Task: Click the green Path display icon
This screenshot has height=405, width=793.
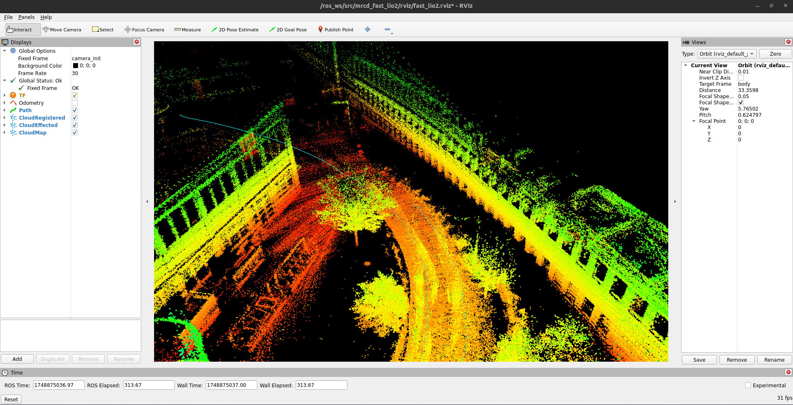Action: point(13,110)
